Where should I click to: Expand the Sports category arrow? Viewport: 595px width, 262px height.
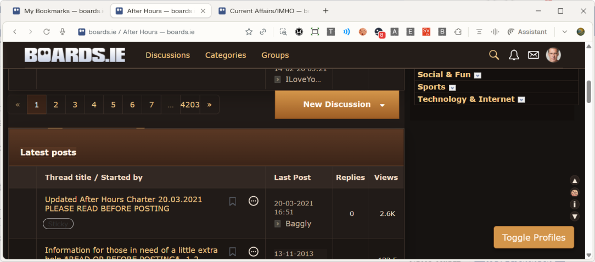tap(452, 88)
